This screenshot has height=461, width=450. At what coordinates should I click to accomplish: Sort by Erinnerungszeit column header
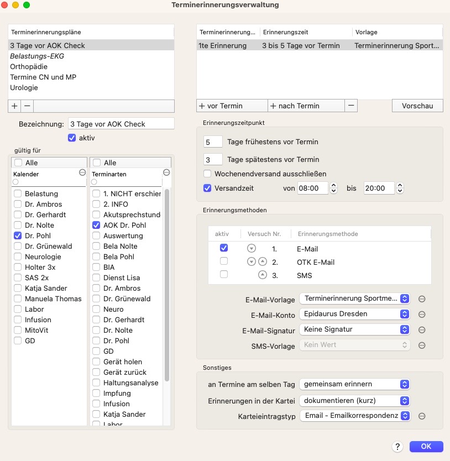[306, 32]
